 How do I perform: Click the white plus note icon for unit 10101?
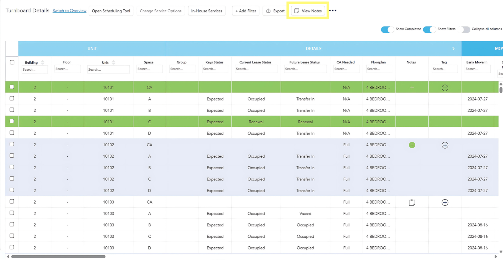(x=412, y=88)
